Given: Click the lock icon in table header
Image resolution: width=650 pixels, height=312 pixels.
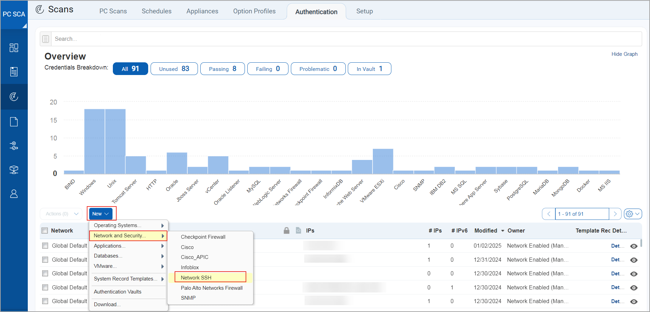Looking at the screenshot, I should [x=287, y=230].
